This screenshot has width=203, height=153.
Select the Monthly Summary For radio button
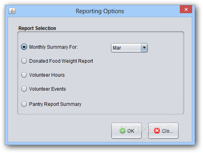pos(24,47)
